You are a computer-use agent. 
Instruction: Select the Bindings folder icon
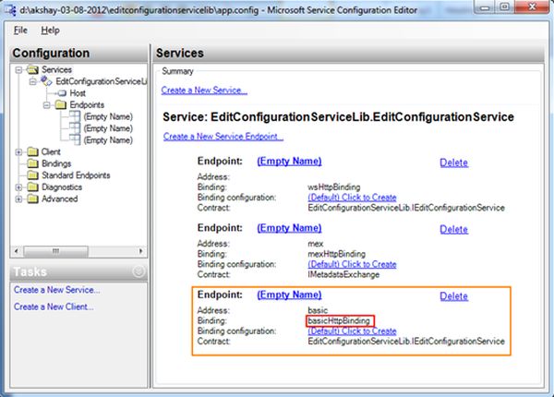pos(32,163)
